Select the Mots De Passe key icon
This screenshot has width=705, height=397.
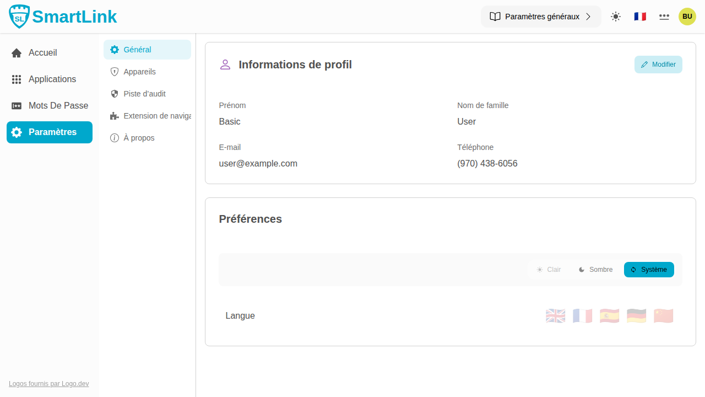point(17,105)
